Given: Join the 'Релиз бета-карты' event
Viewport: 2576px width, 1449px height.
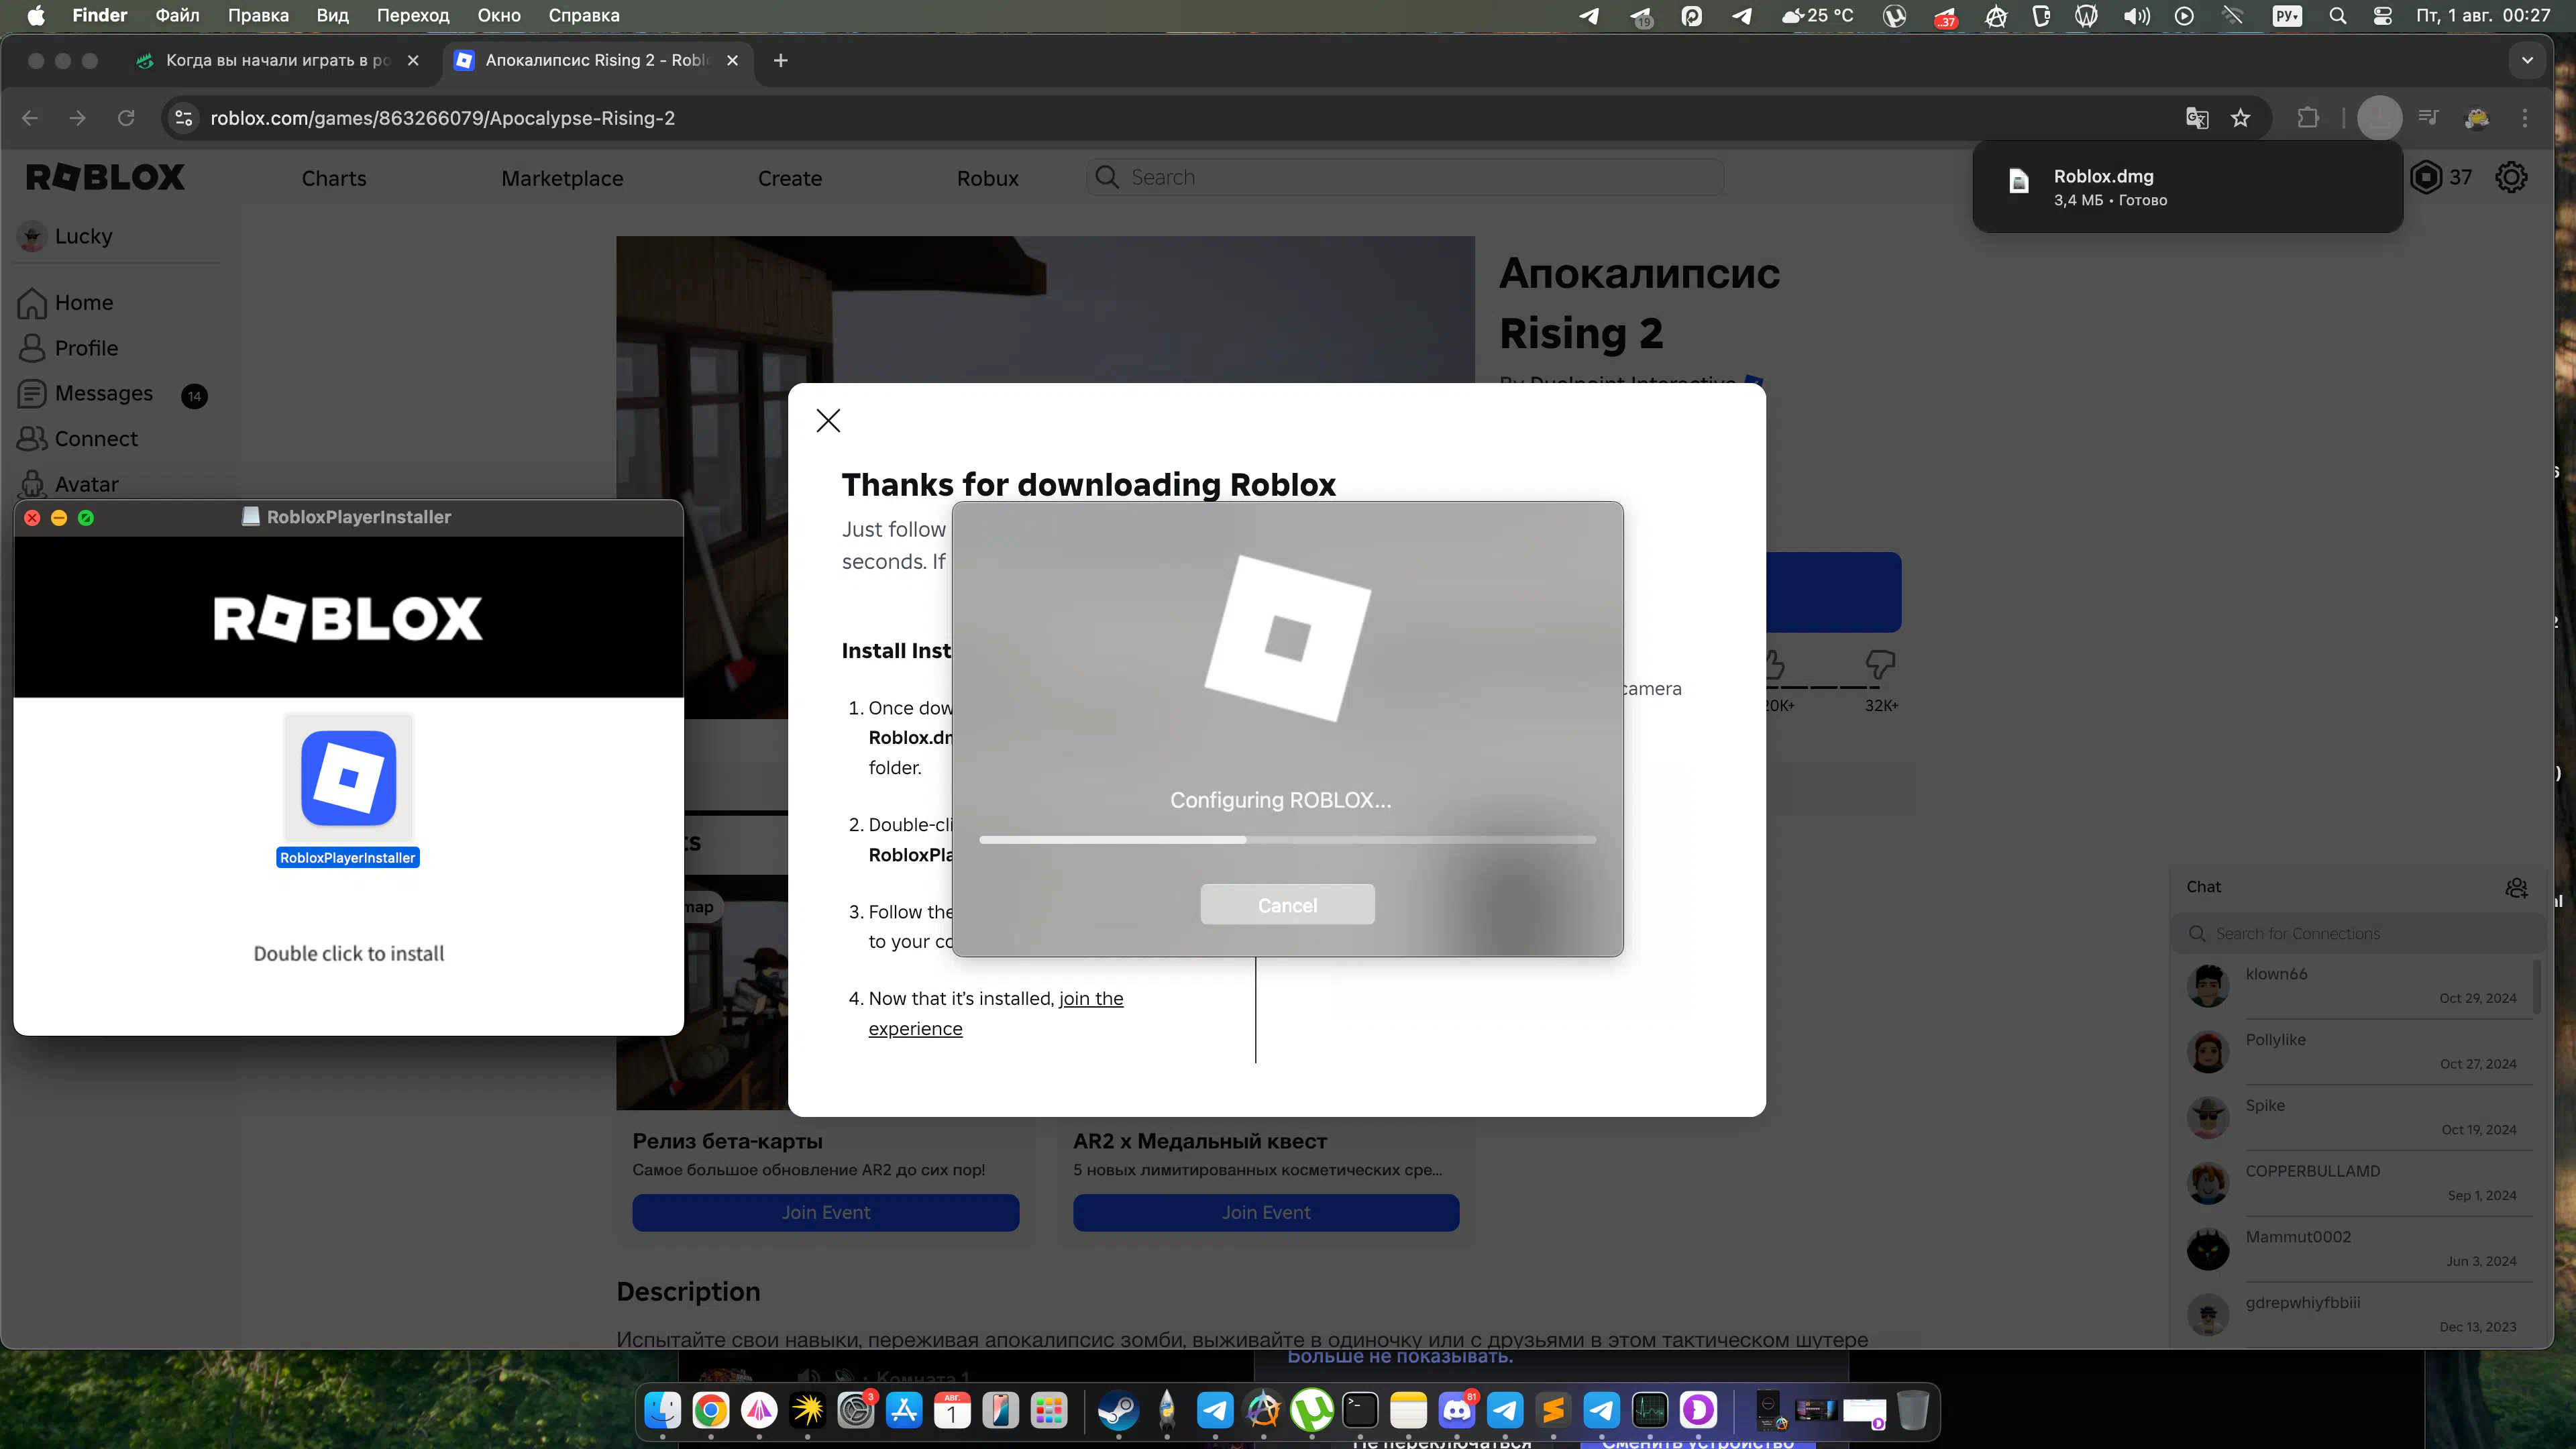Looking at the screenshot, I should (825, 1212).
